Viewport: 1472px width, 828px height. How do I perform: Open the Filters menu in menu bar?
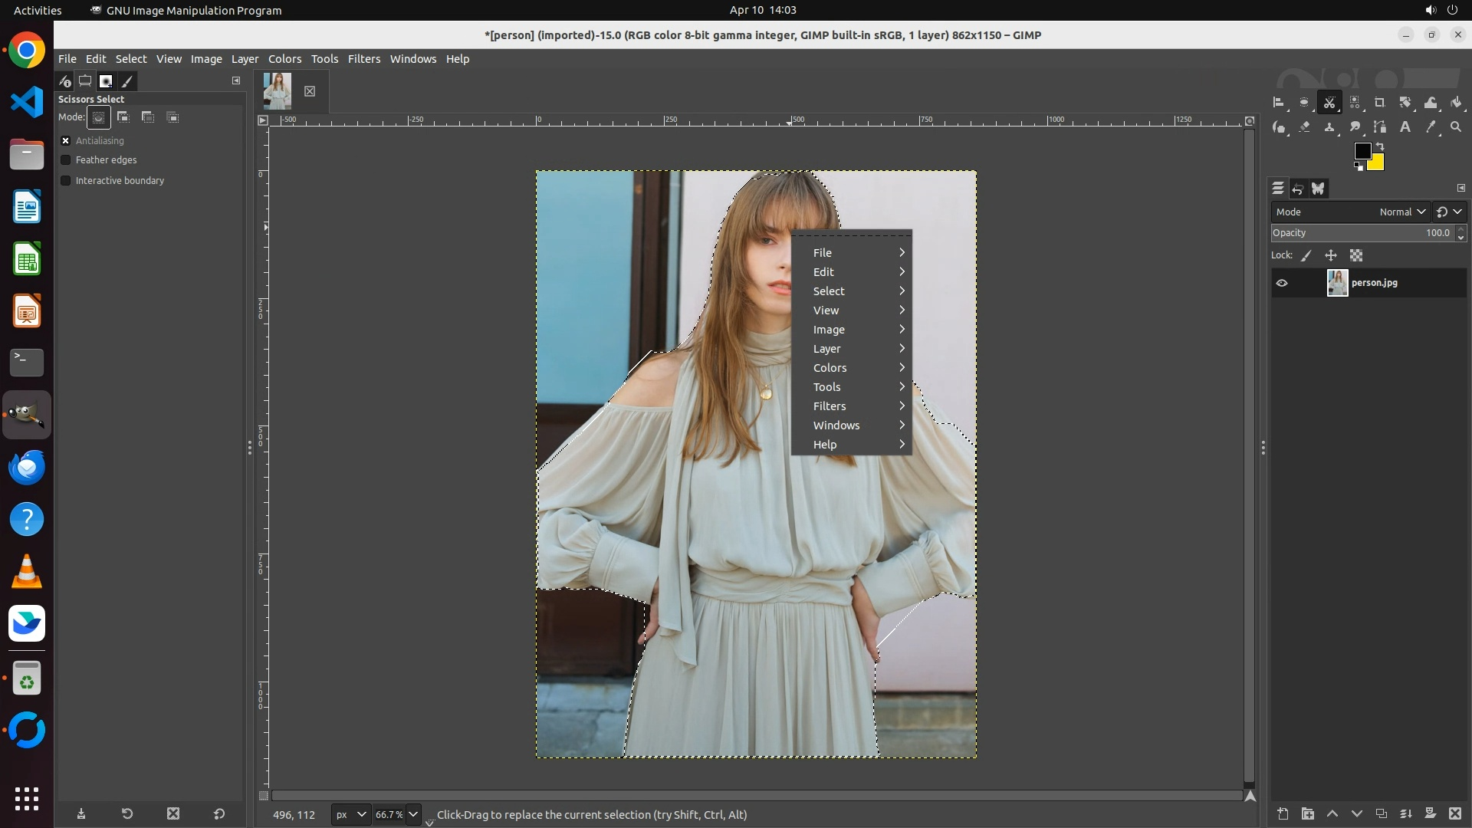[x=363, y=59]
